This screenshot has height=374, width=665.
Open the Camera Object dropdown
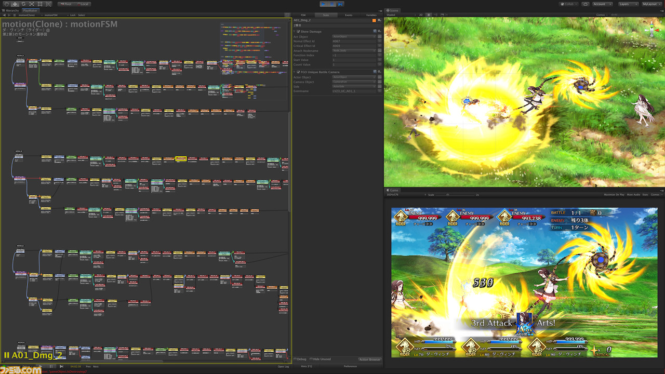[354, 82]
